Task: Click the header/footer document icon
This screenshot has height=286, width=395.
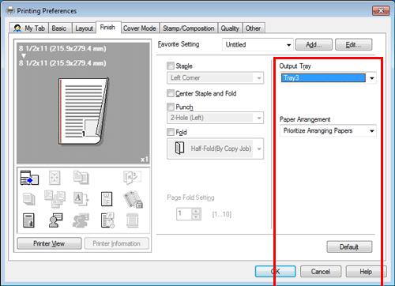Action: click(x=28, y=220)
